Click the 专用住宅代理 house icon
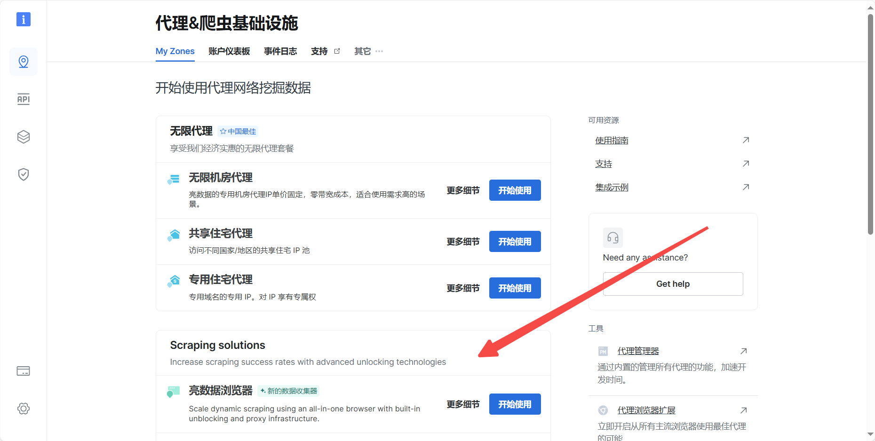The width and height of the screenshot is (875, 441). point(174,281)
